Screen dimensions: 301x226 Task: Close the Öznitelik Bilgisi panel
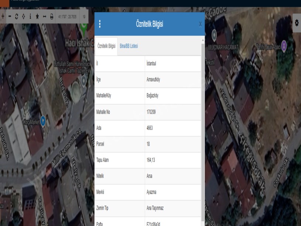(200, 24)
